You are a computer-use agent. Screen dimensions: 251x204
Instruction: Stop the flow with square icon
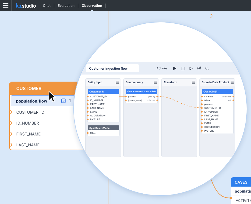[183, 69]
